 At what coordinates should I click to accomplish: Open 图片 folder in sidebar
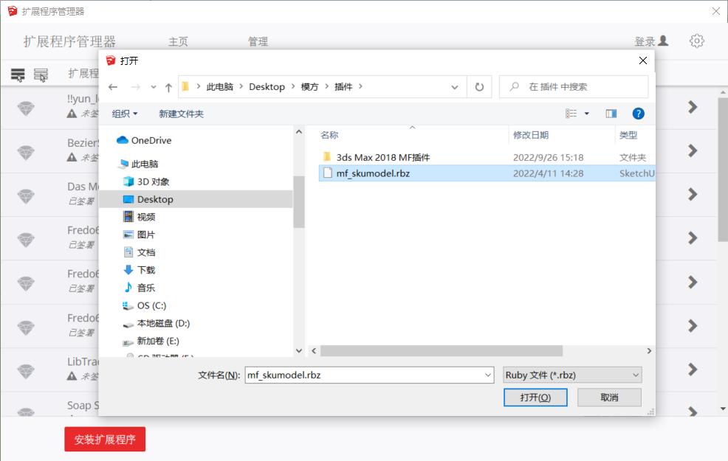[x=139, y=235]
